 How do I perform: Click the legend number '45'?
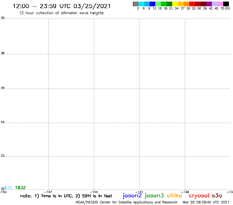pyautogui.click(x=216, y=9)
